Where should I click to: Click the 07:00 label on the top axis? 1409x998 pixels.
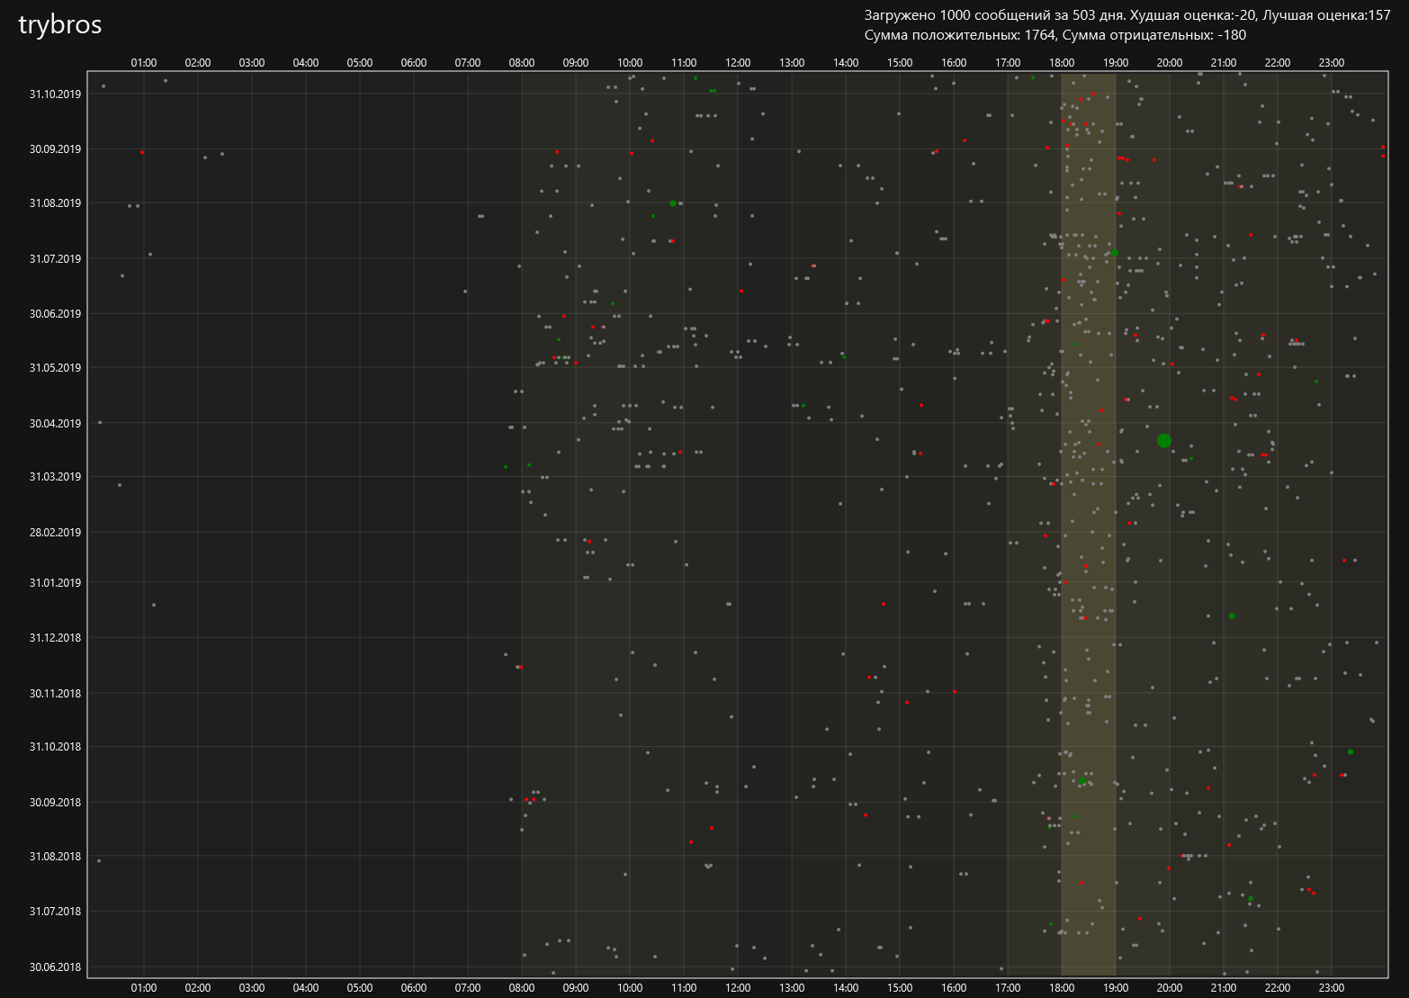[468, 63]
